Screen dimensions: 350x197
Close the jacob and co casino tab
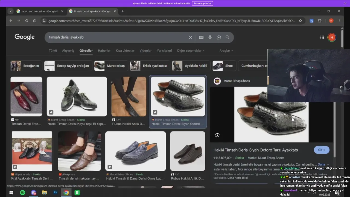coord(62,11)
